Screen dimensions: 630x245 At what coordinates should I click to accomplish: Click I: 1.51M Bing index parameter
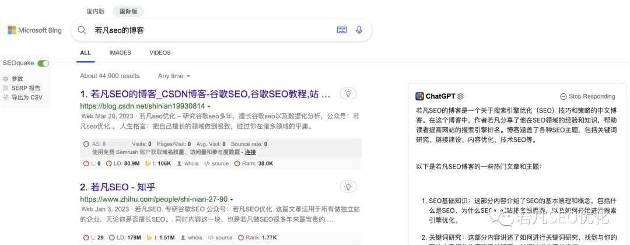tap(161, 237)
